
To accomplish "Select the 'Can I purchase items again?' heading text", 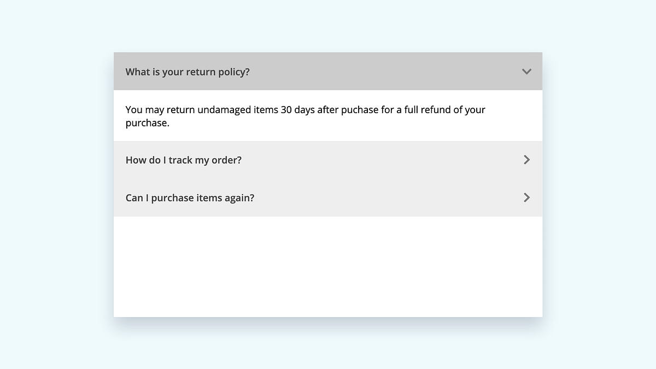I will [190, 198].
